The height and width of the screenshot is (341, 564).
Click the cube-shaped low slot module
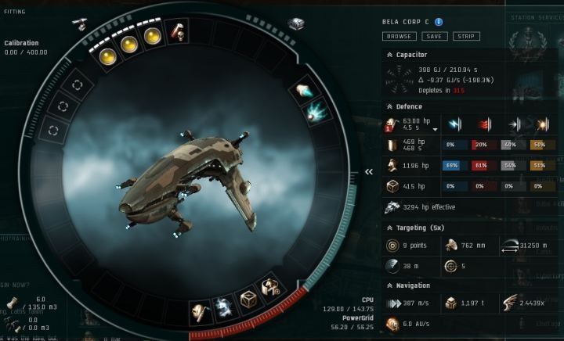click(x=248, y=299)
